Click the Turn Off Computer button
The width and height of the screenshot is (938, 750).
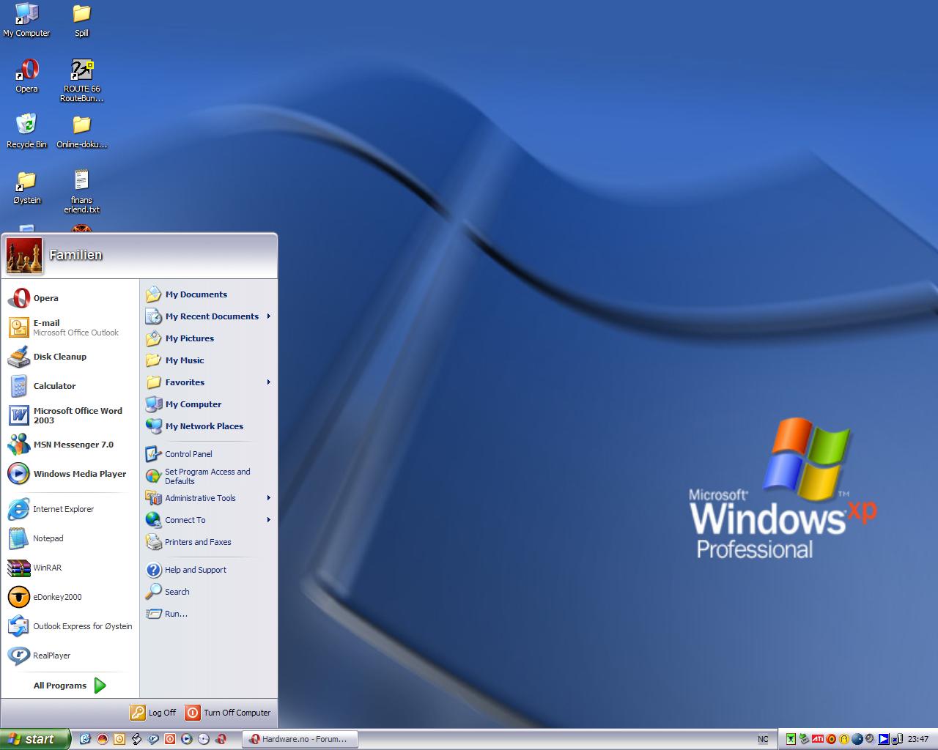[x=228, y=713]
